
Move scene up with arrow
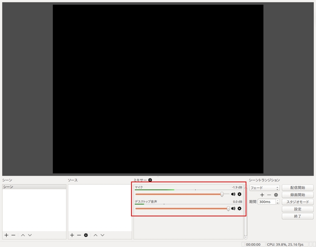[23, 235]
